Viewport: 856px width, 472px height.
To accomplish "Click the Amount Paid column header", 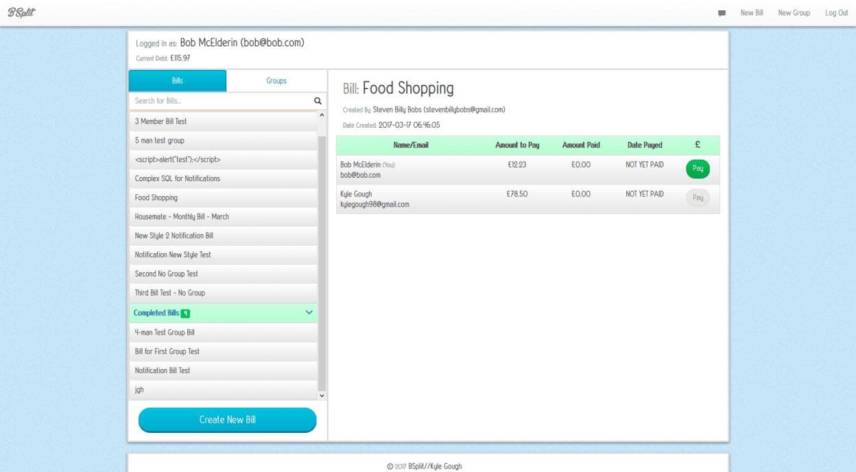I will click(581, 145).
